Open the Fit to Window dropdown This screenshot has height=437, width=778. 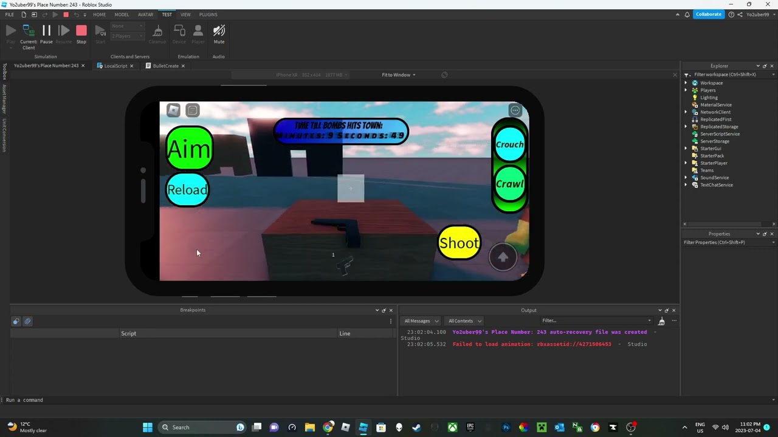click(398, 75)
